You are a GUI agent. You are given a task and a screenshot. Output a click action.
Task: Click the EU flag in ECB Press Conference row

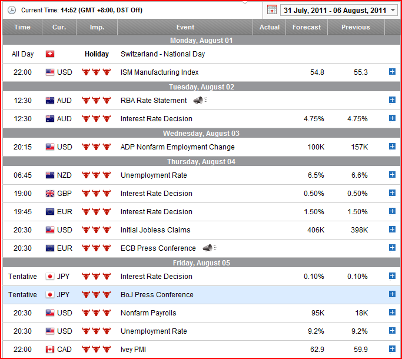(x=50, y=248)
